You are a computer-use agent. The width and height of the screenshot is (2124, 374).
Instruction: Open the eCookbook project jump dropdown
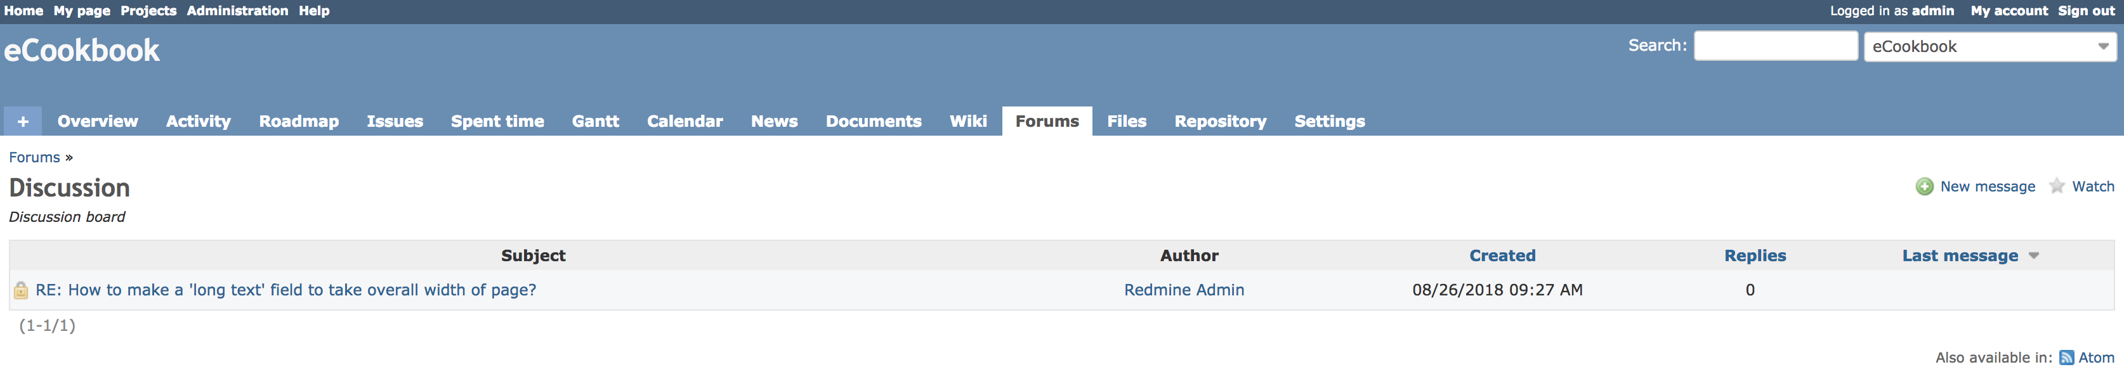coord(1990,46)
